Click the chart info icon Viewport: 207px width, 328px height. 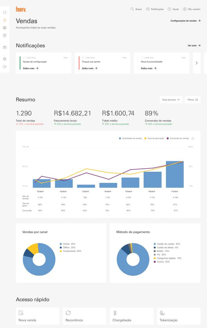coord(193,139)
